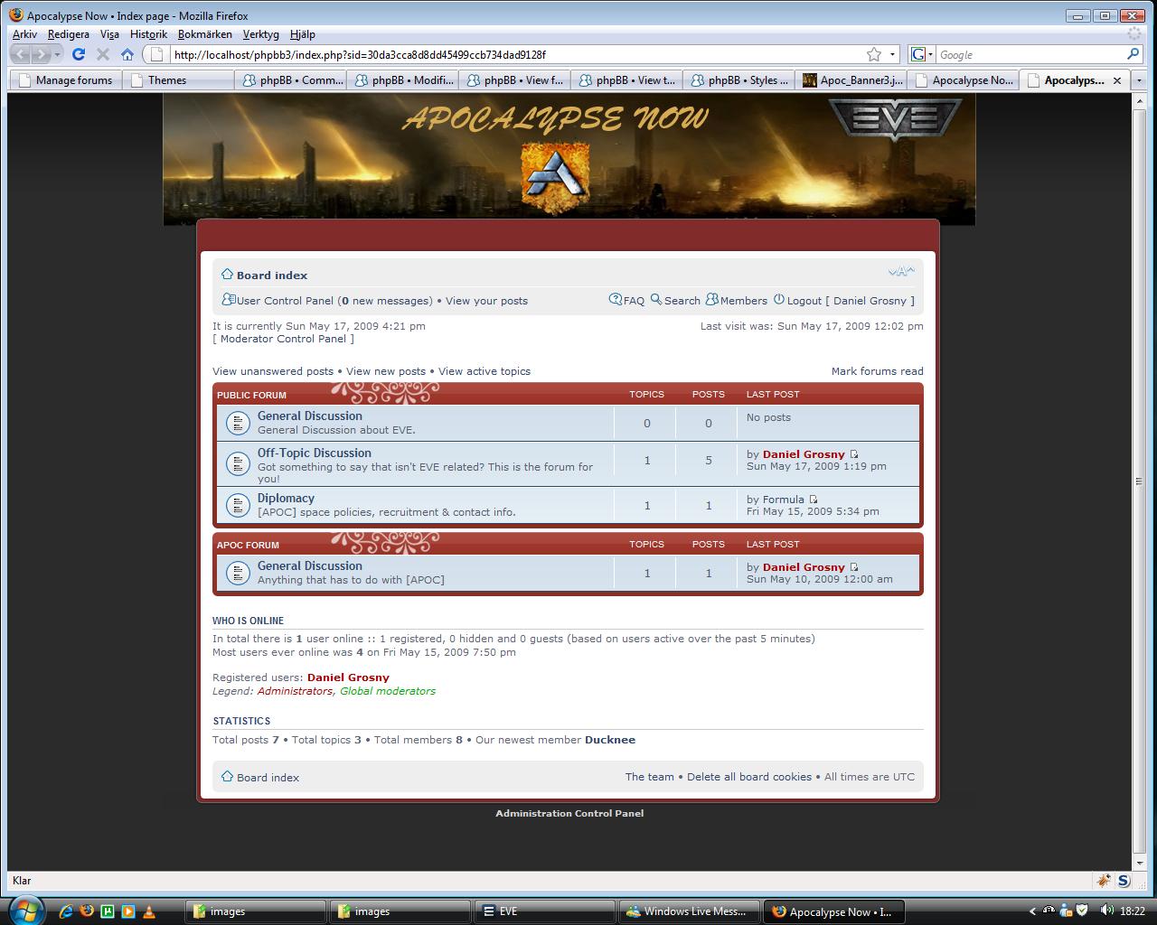Go to the Firefox home page icon
The height and width of the screenshot is (925, 1157).
[127, 54]
